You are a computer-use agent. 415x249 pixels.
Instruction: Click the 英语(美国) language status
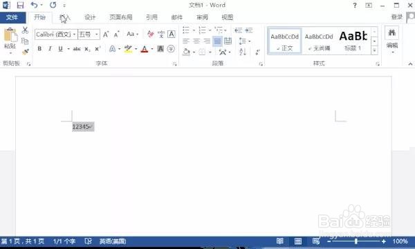click(x=113, y=241)
